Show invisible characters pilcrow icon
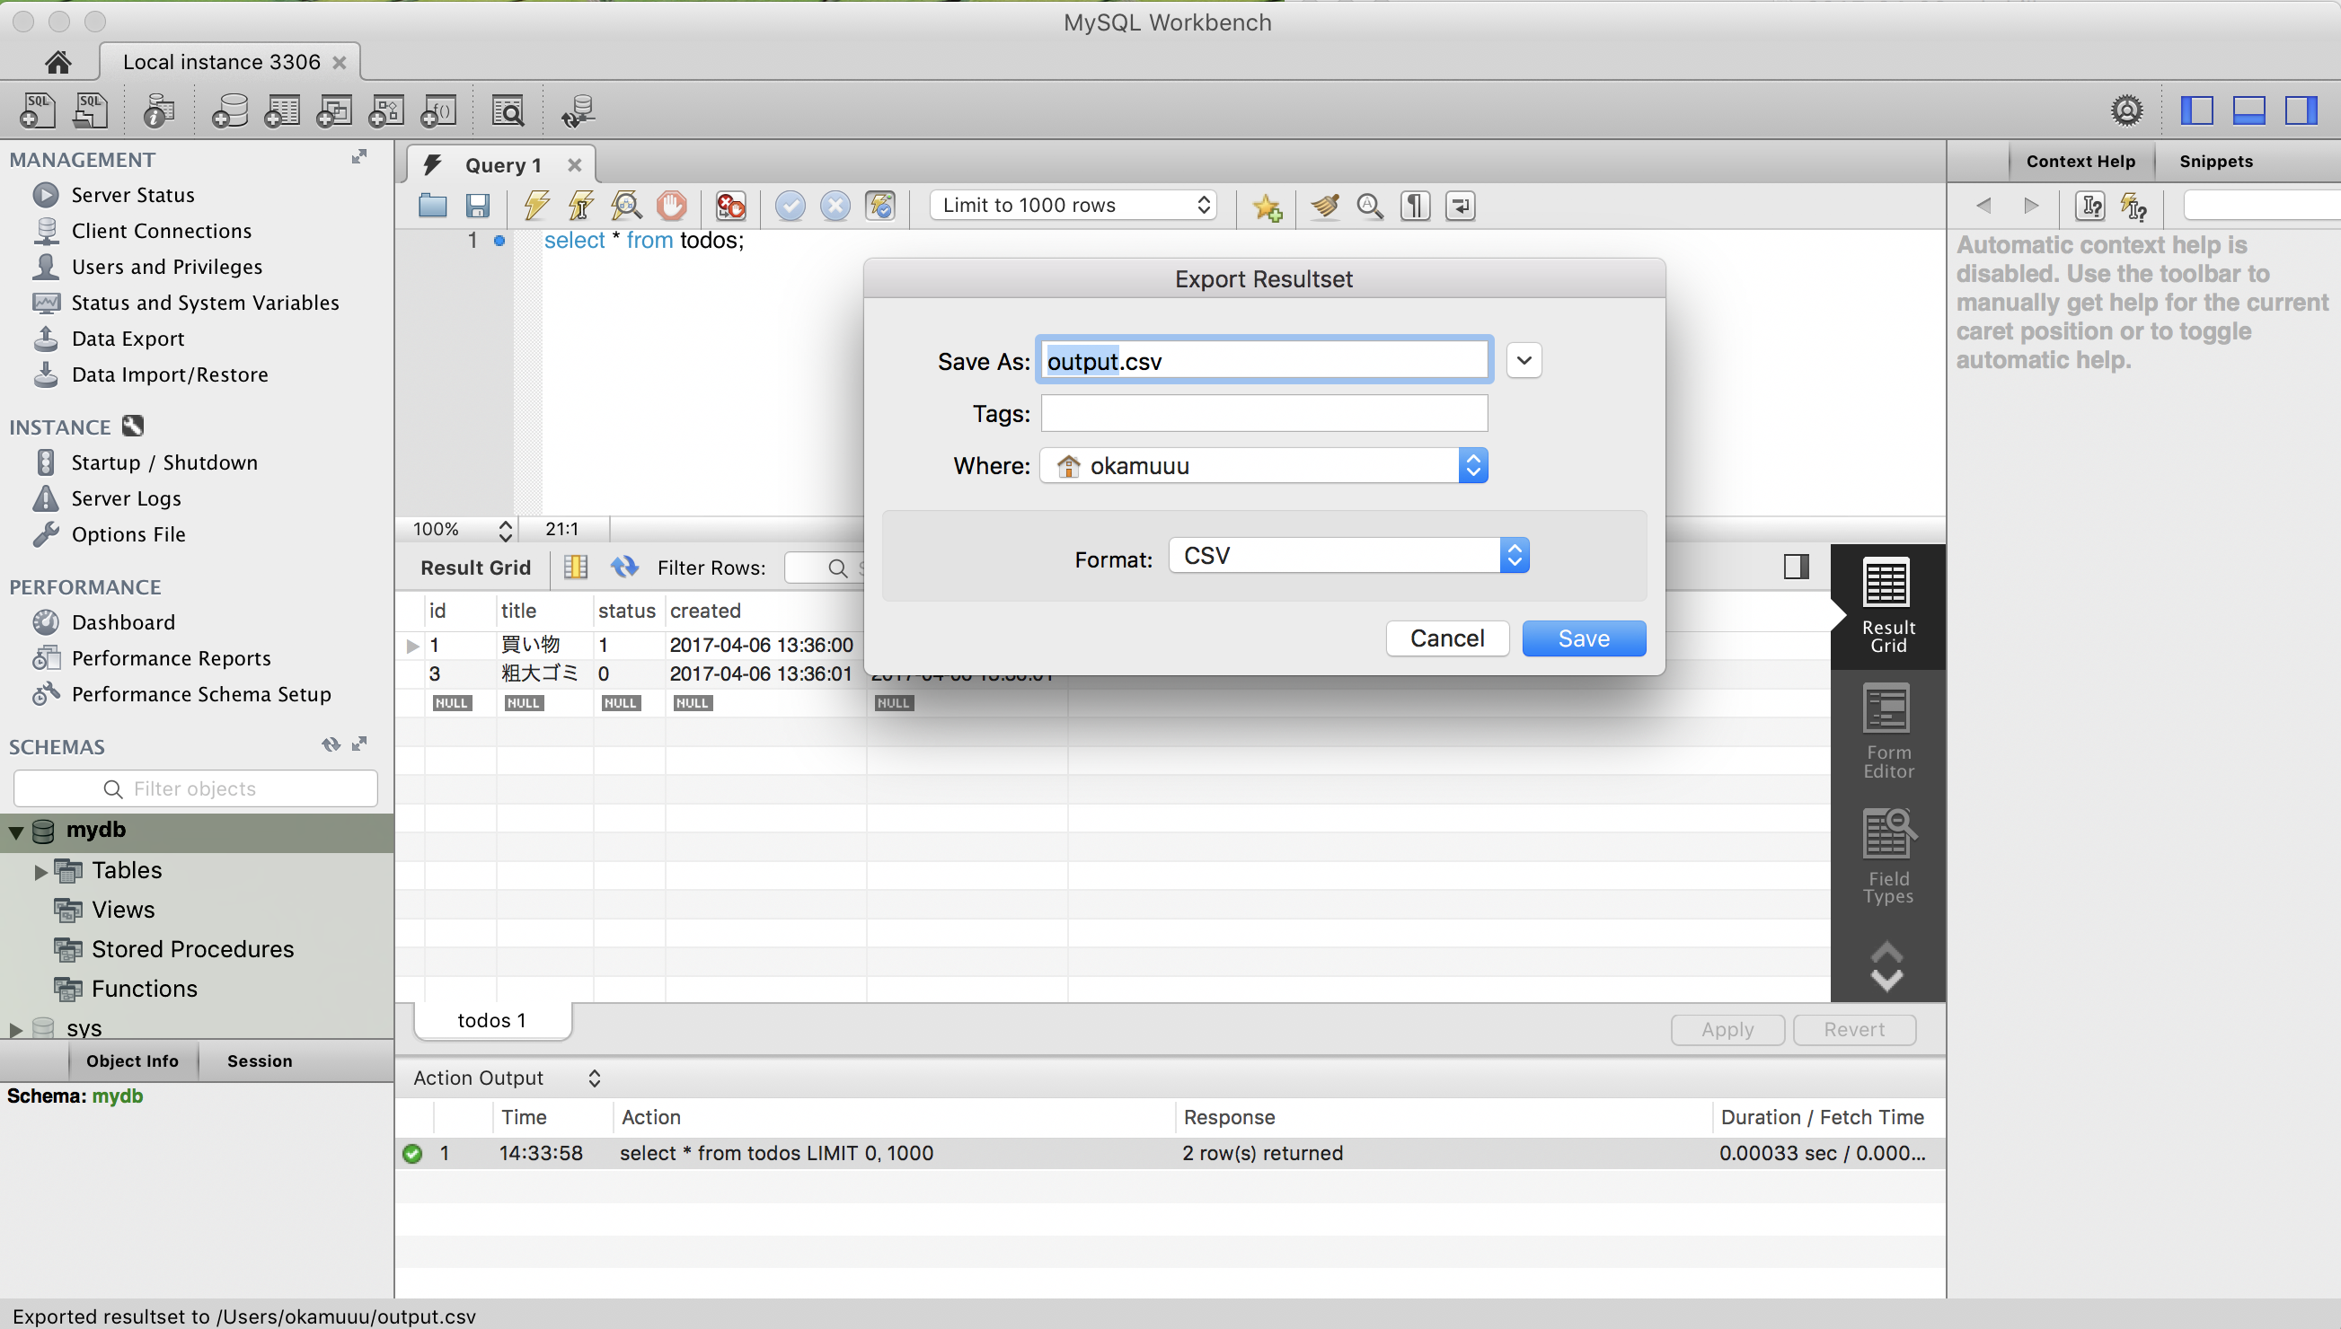This screenshot has height=1329, width=2341. pos(1415,206)
